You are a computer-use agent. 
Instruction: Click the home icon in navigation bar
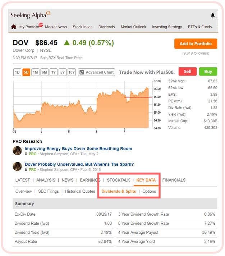(14, 27)
